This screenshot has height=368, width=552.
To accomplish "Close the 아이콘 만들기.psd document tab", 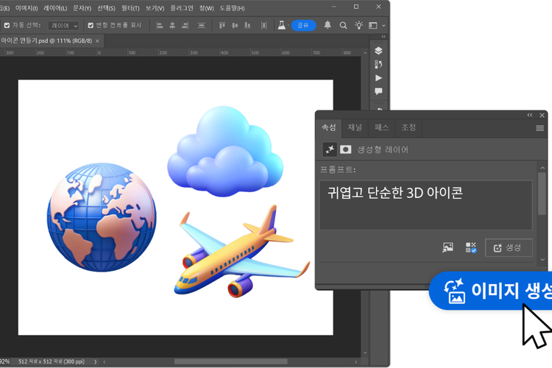I will tap(97, 41).
